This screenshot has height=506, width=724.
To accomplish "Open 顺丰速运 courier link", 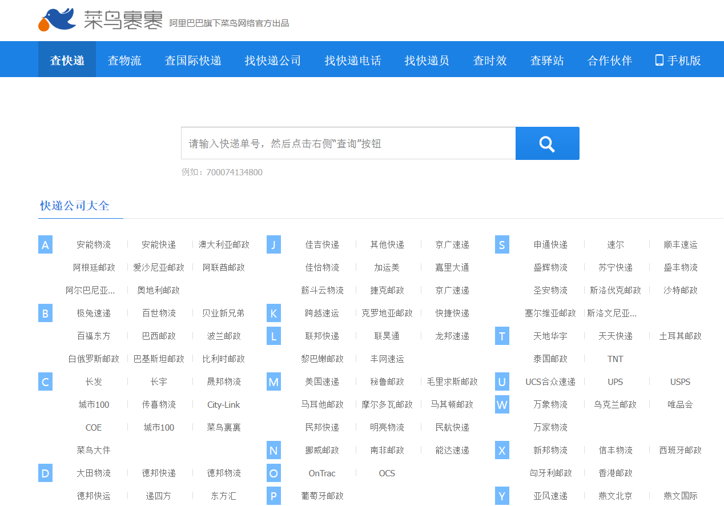I will [681, 244].
